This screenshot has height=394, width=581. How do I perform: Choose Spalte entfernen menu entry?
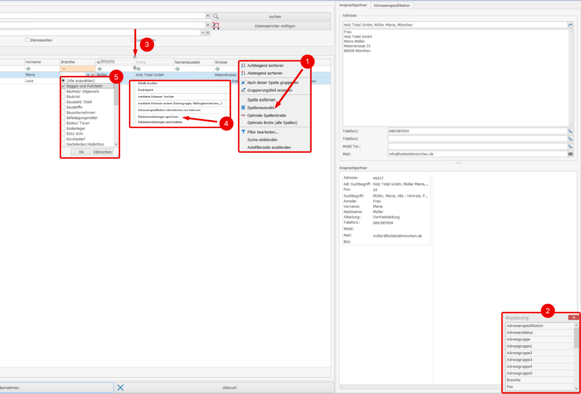click(x=261, y=100)
